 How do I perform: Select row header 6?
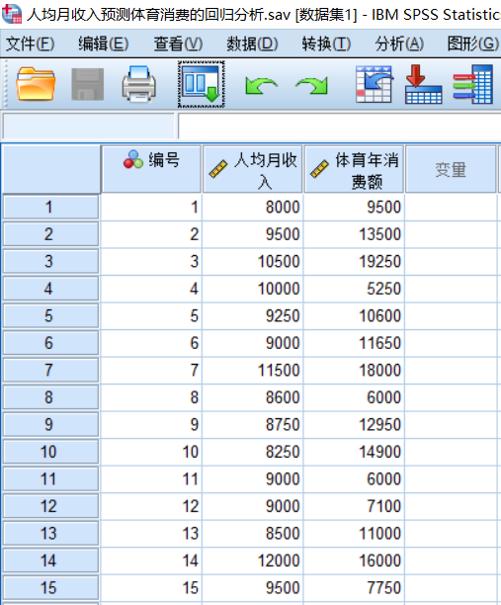click(50, 343)
